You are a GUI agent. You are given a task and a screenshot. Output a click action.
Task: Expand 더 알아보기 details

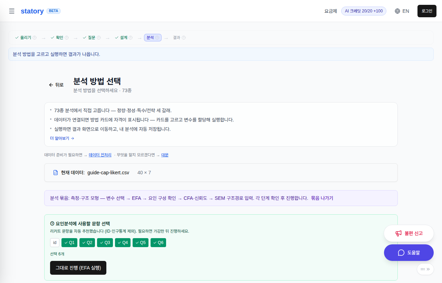click(x=62, y=138)
